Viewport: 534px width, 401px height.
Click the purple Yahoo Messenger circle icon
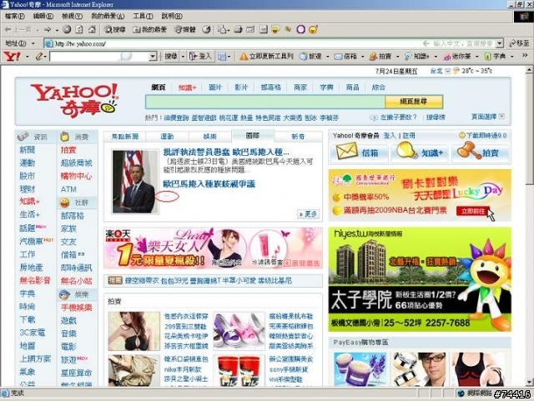click(x=300, y=30)
